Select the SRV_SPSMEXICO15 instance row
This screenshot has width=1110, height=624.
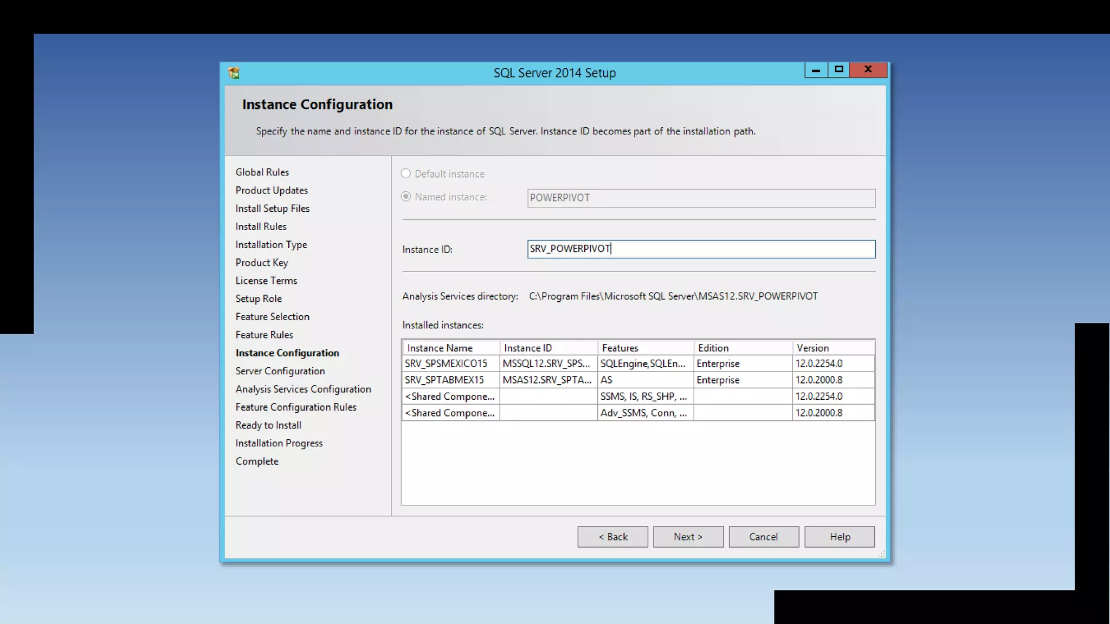[446, 363]
